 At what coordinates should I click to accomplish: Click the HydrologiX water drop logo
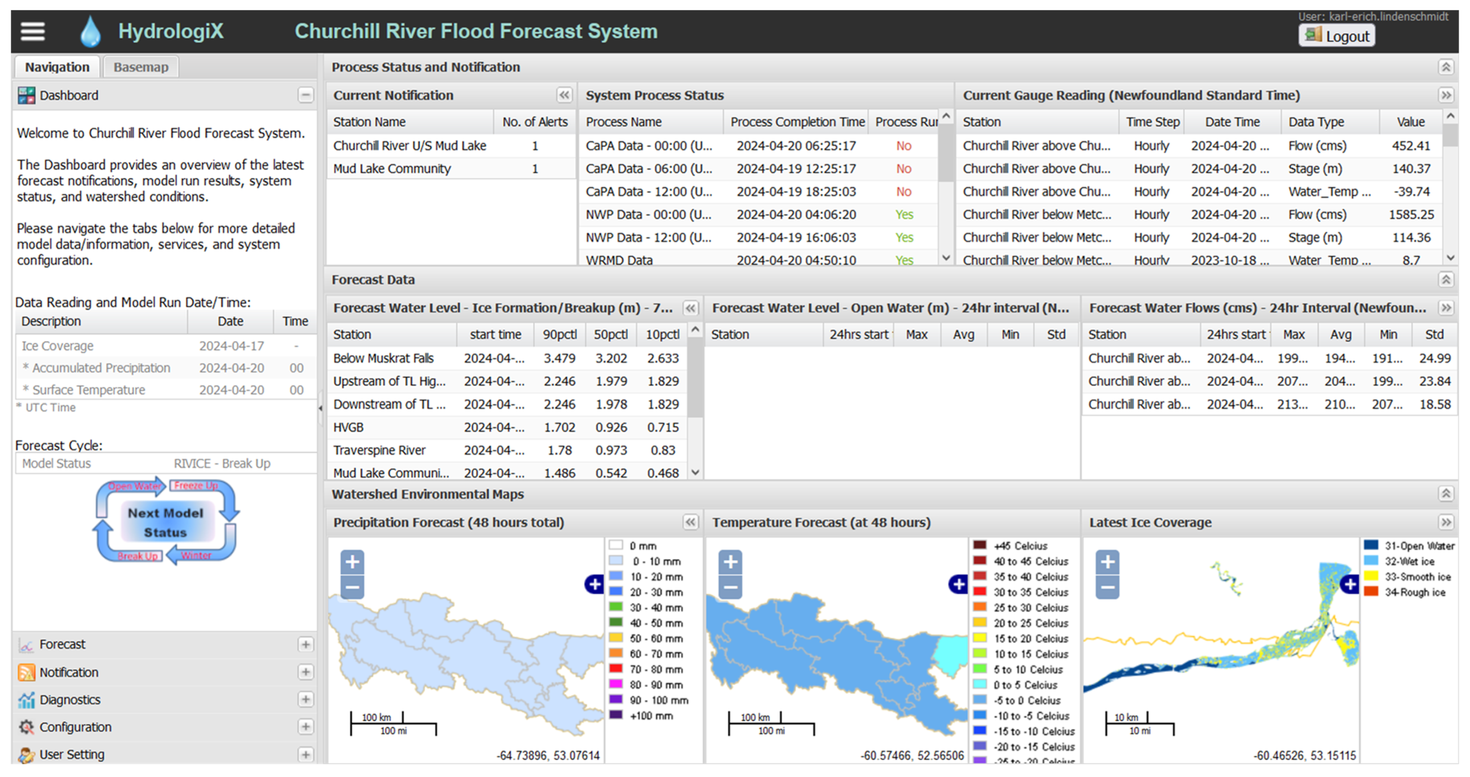click(x=90, y=32)
